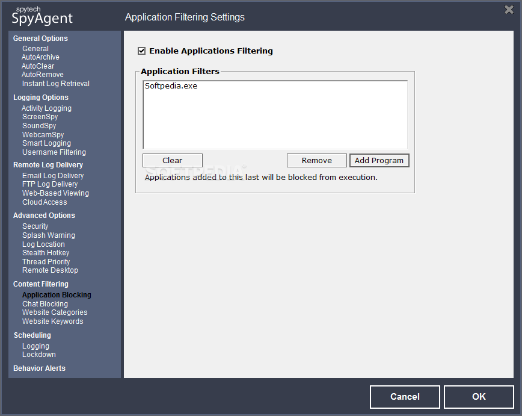Click the Content Filtering section heading
This screenshot has height=416, width=522.
tap(41, 284)
